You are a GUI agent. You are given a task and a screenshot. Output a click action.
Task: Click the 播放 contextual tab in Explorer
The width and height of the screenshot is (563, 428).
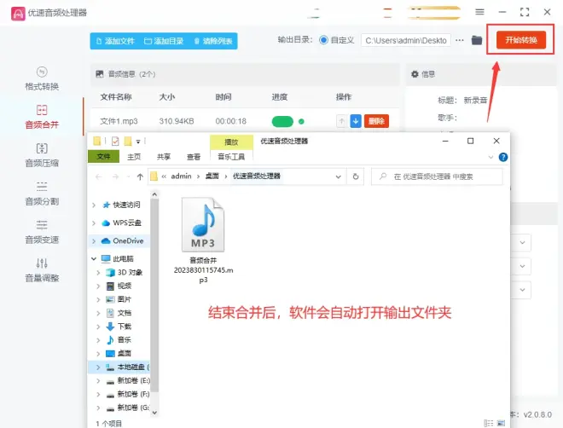(x=231, y=142)
